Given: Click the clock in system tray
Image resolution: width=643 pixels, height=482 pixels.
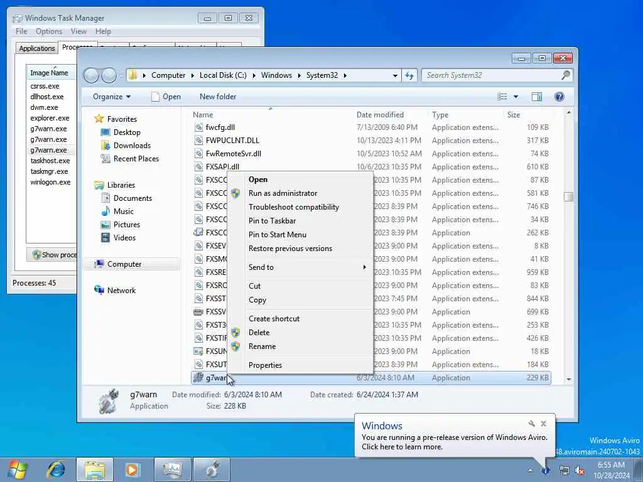Looking at the screenshot, I should coord(611,471).
